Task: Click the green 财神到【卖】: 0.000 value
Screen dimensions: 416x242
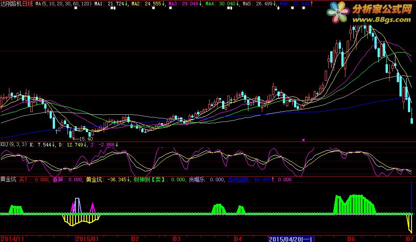Action: [160, 179]
